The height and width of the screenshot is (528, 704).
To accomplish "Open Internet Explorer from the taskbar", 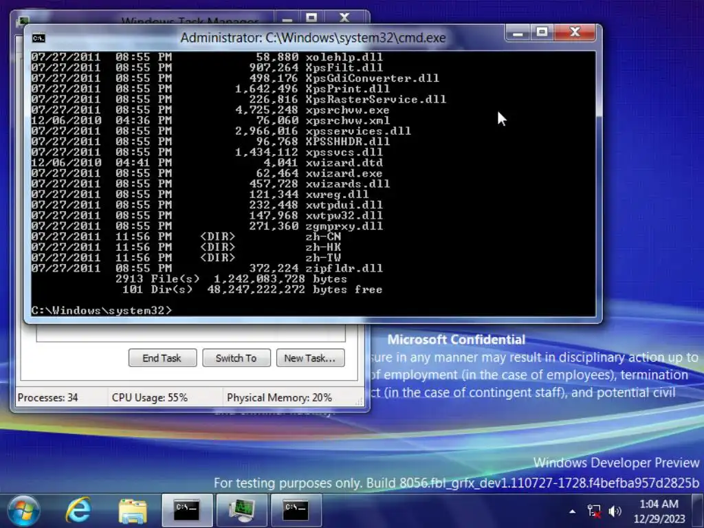I will (x=78, y=511).
